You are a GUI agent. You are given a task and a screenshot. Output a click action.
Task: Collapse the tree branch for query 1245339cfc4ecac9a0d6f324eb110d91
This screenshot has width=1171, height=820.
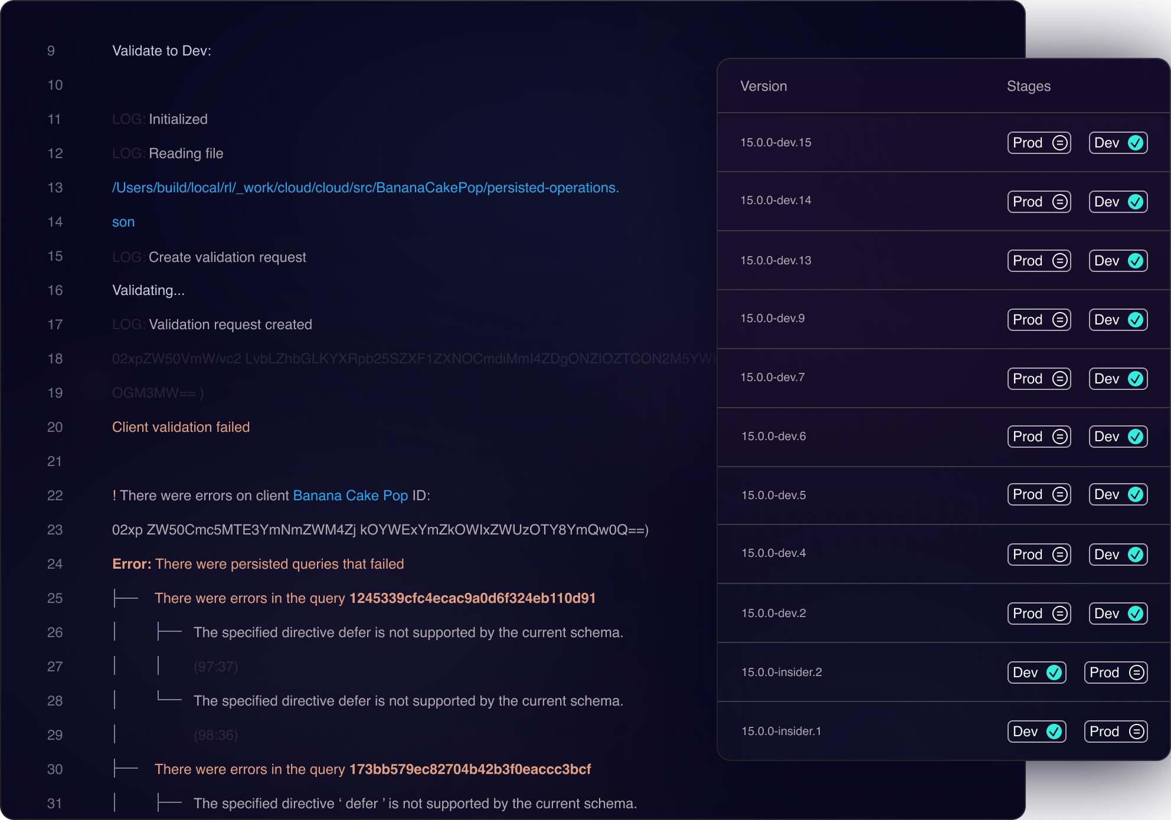[126, 598]
